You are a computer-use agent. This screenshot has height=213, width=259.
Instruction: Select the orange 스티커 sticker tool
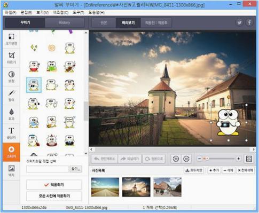(x=11, y=152)
